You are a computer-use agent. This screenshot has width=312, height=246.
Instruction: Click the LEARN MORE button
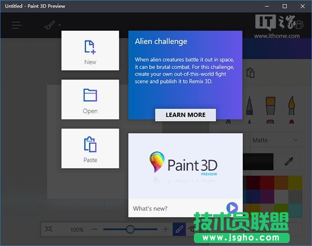point(186,115)
